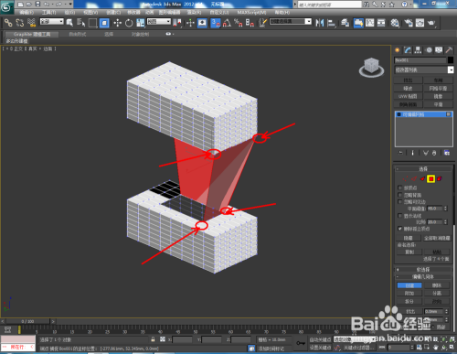
Task: Click the time slider showing 0 / 100
Action: (27, 321)
